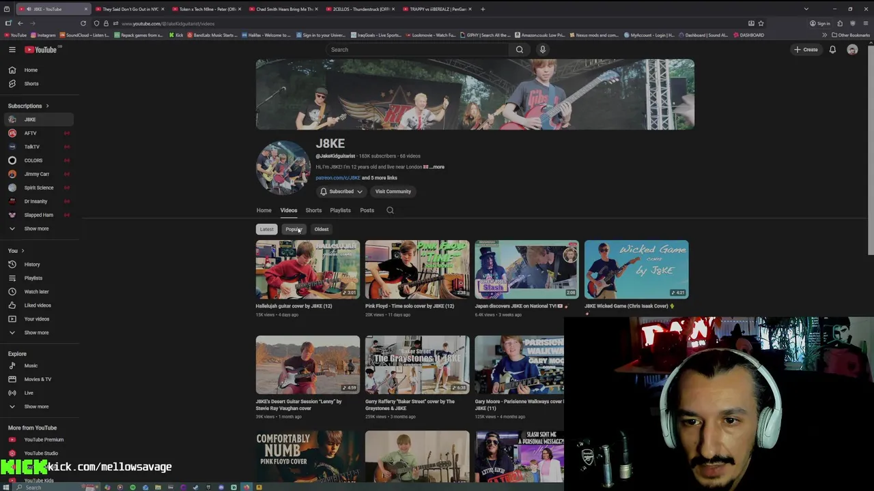Open Movies & TV under Explore
This screenshot has width=874, height=491.
tap(40, 379)
